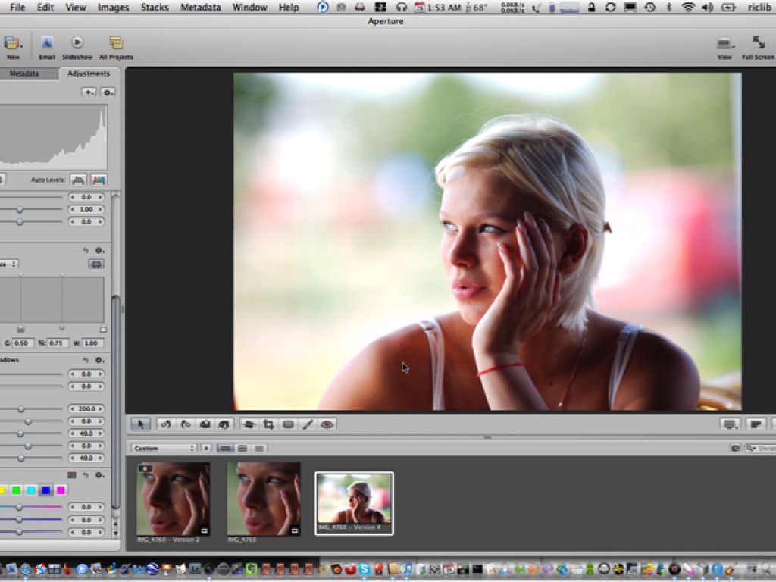
Task: Open the adjustments gear action menu
Action: [x=108, y=92]
